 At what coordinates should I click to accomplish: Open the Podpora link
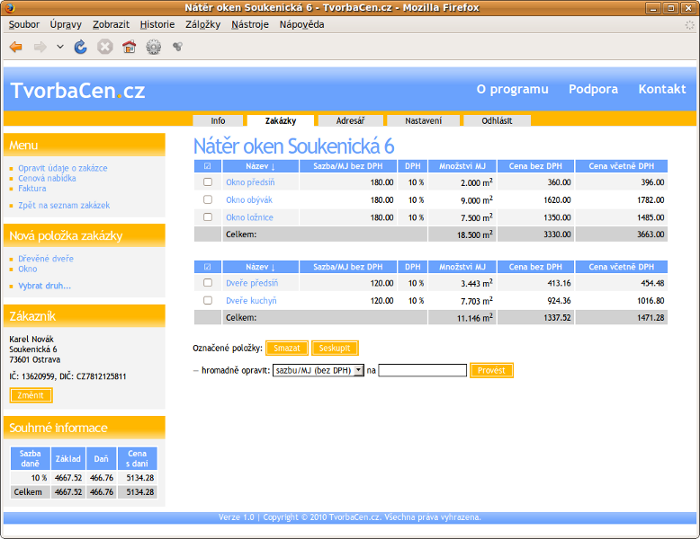click(593, 89)
